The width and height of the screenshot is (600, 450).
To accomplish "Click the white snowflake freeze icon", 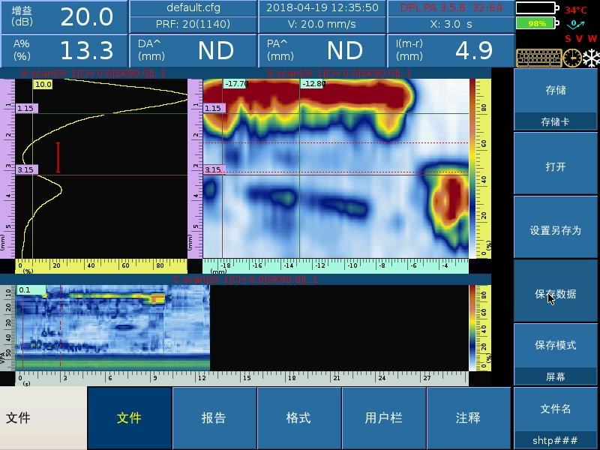I will pos(591,58).
